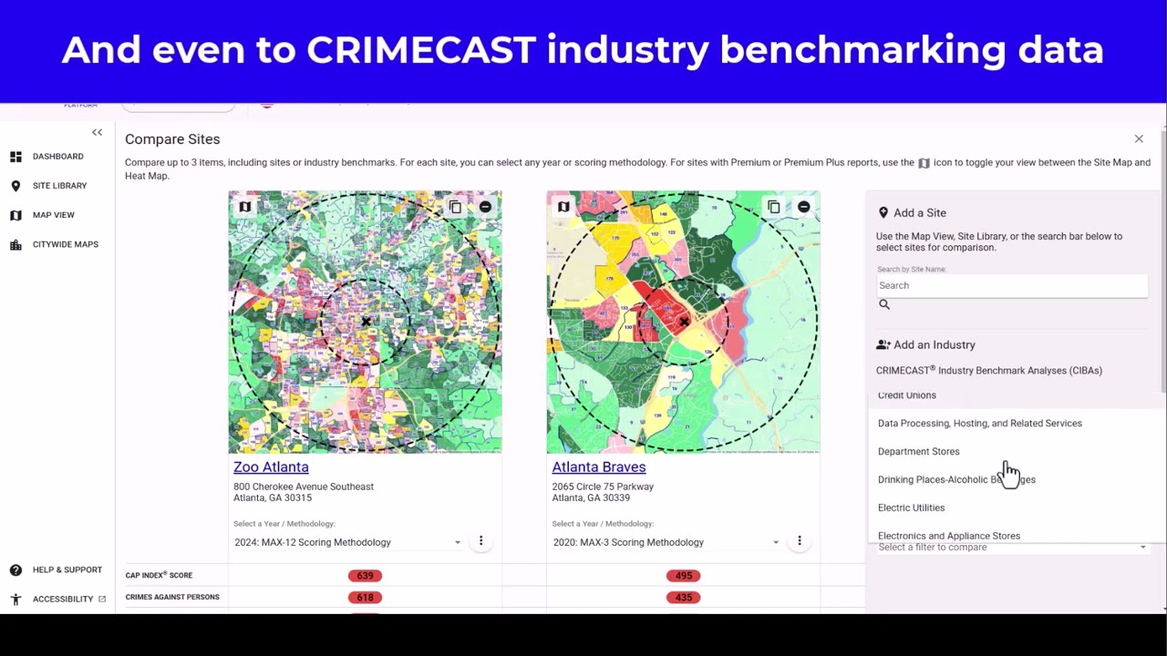Open the 'Select a filter to compare' dropdown

click(x=1012, y=548)
